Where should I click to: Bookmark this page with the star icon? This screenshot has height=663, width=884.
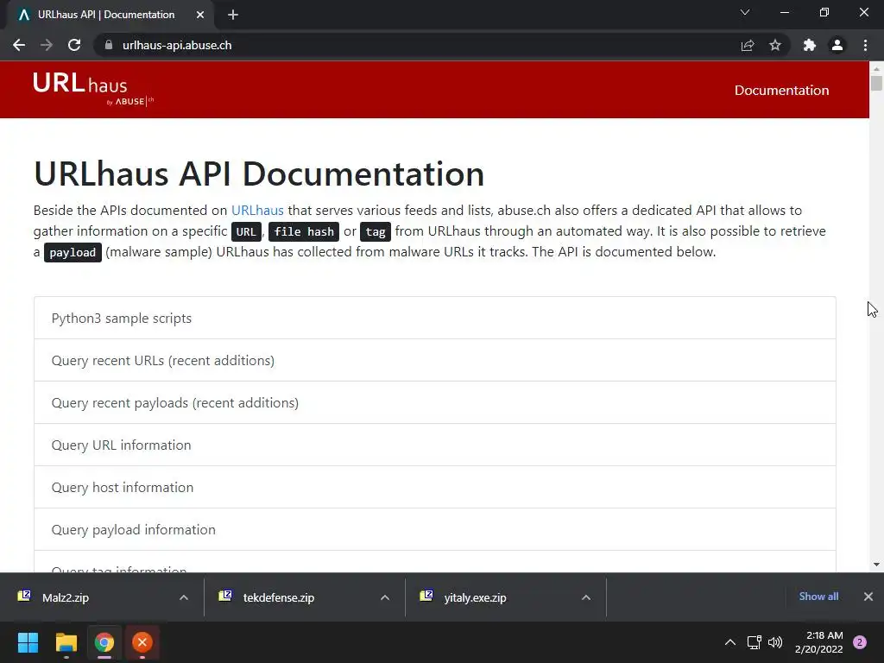[x=775, y=45]
